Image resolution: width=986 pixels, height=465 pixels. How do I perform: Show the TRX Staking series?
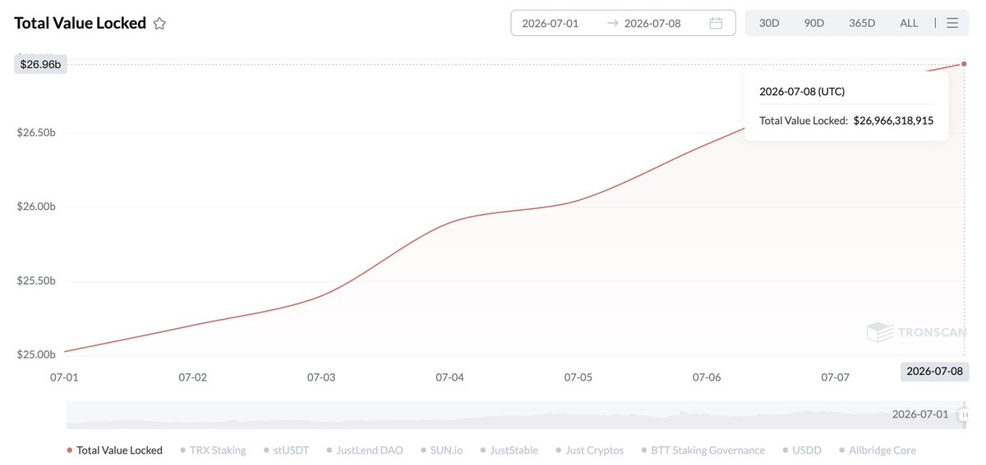213,450
